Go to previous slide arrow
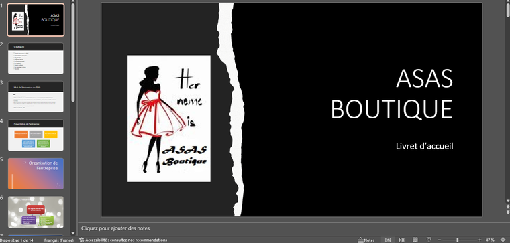 click(x=508, y=206)
